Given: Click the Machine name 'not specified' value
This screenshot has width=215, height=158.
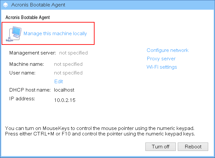Looking at the screenshot, I should point(68,64).
